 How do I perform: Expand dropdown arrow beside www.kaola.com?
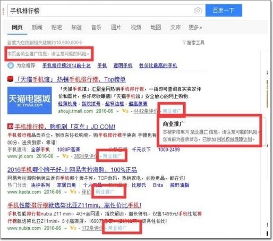click(x=65, y=192)
